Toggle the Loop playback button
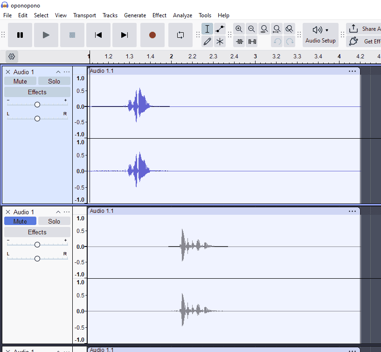 180,35
